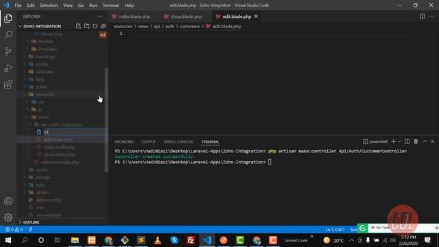Click Ln 1, Col 1 status item
The image size is (439, 247).
(x=335, y=230)
